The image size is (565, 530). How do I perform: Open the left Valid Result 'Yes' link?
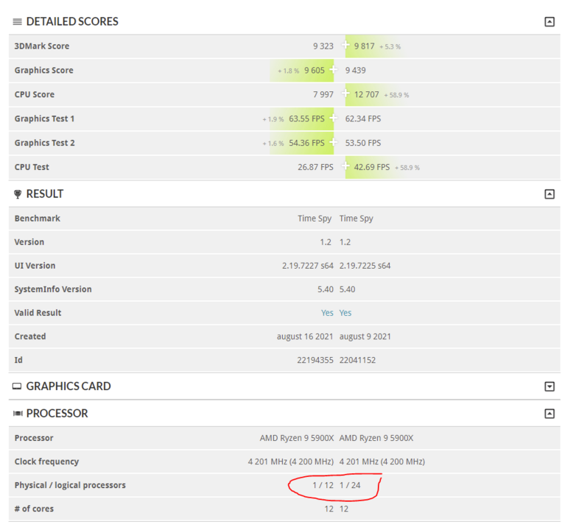pyautogui.click(x=327, y=313)
